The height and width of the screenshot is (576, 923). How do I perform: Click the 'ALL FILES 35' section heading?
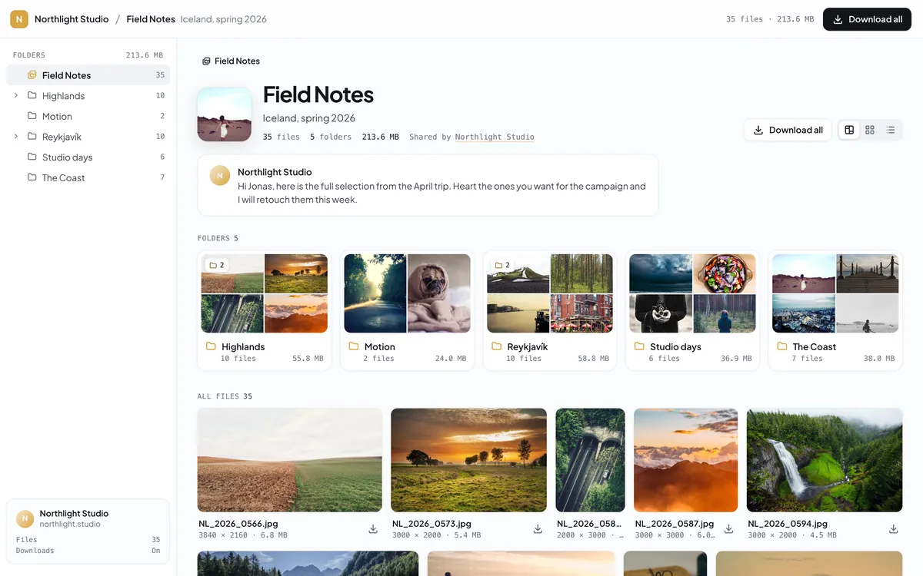pos(225,396)
